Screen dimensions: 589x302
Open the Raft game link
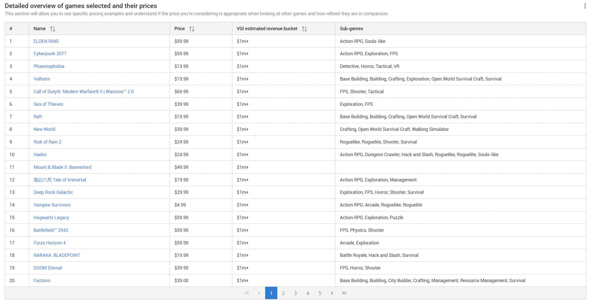pos(38,117)
